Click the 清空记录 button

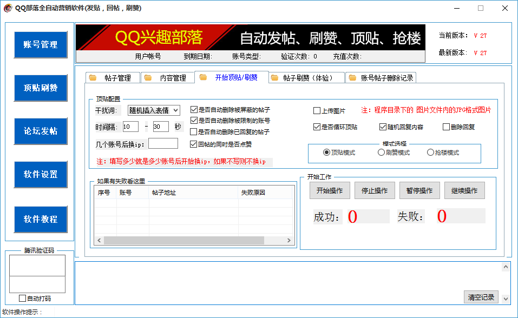click(481, 297)
